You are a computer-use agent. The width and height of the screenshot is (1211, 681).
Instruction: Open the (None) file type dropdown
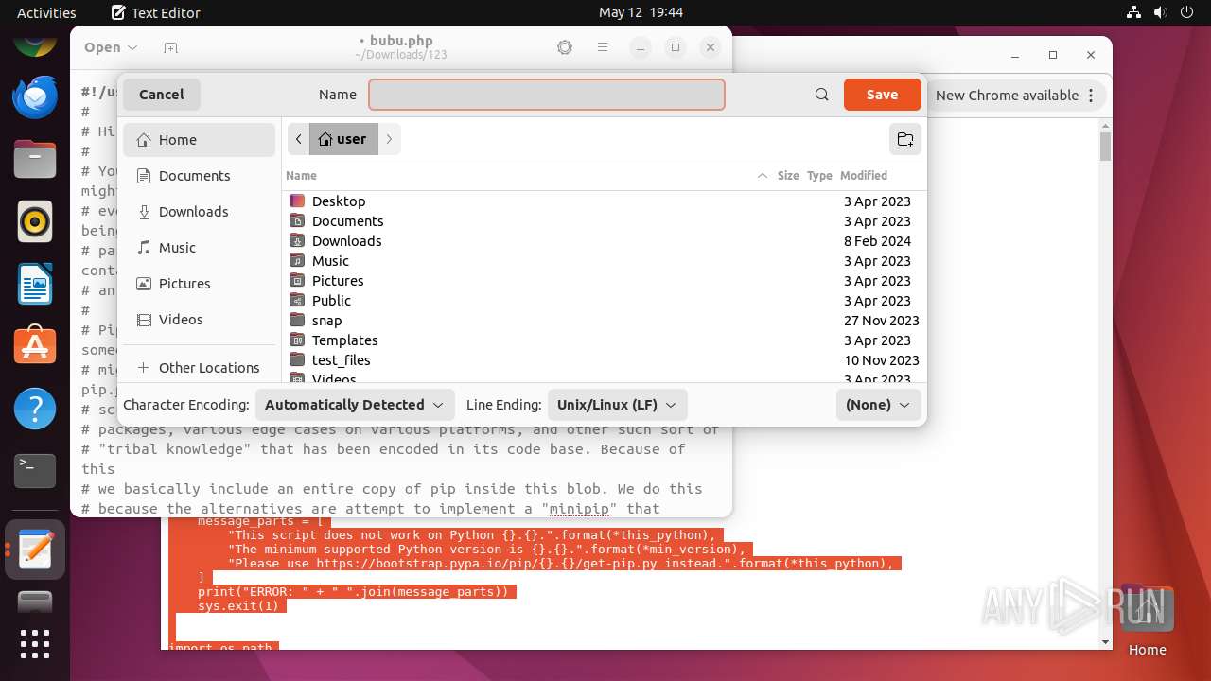(x=878, y=405)
